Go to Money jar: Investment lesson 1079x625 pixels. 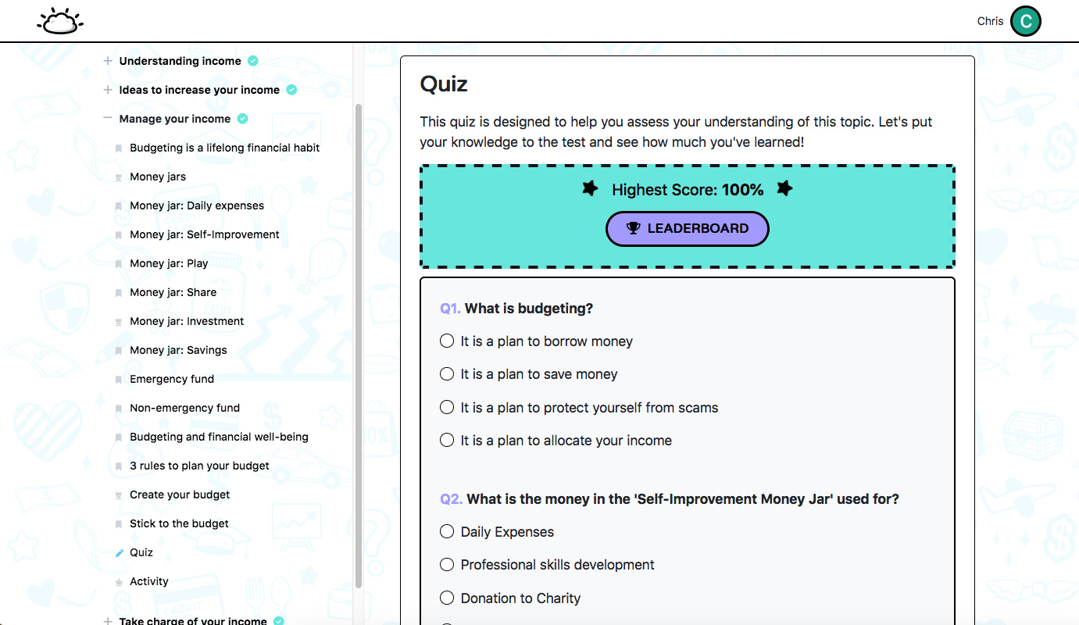[x=187, y=321]
